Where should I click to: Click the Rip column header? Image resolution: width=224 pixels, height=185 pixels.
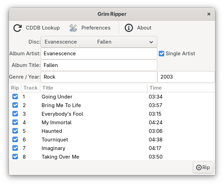tap(15, 88)
